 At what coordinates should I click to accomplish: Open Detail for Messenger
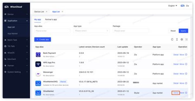tap(176, 74)
